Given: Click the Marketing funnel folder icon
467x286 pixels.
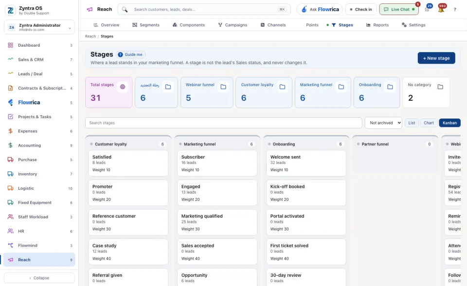Looking at the screenshot, I should [x=341, y=87].
